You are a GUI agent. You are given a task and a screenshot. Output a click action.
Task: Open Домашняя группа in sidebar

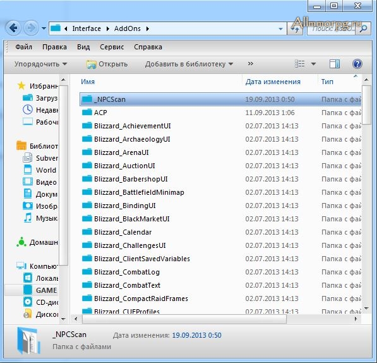[37, 242]
